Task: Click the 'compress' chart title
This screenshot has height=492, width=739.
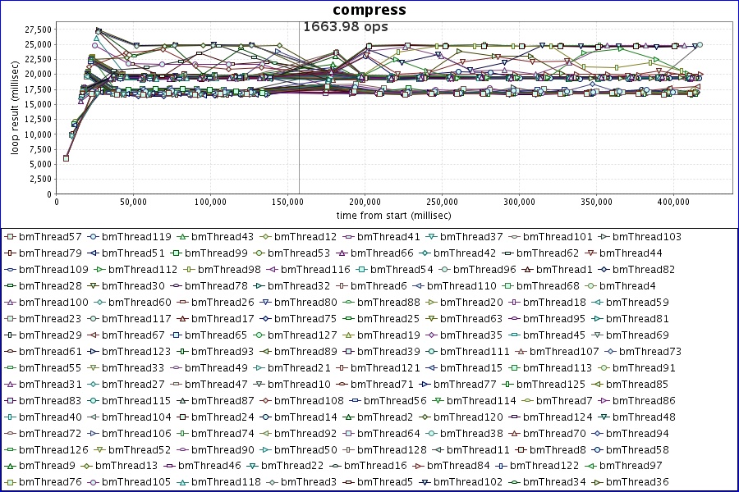Action: point(369,10)
